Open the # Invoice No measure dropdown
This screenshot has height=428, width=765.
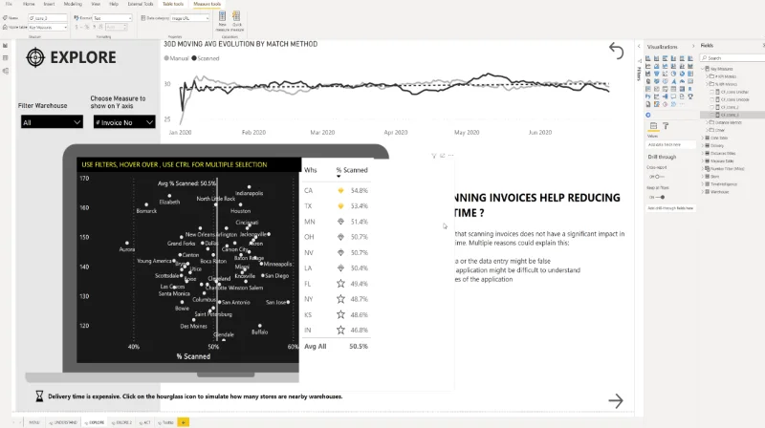[124, 122]
